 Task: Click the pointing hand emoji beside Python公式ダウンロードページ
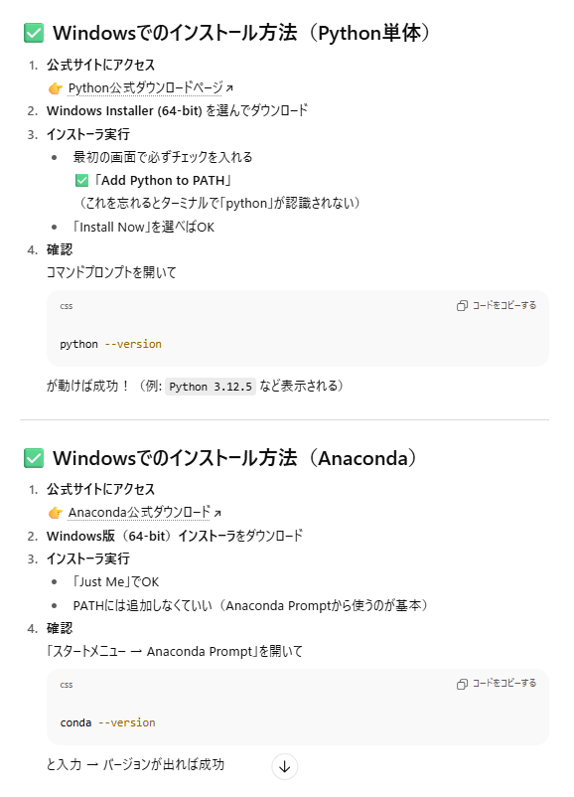coord(56,88)
